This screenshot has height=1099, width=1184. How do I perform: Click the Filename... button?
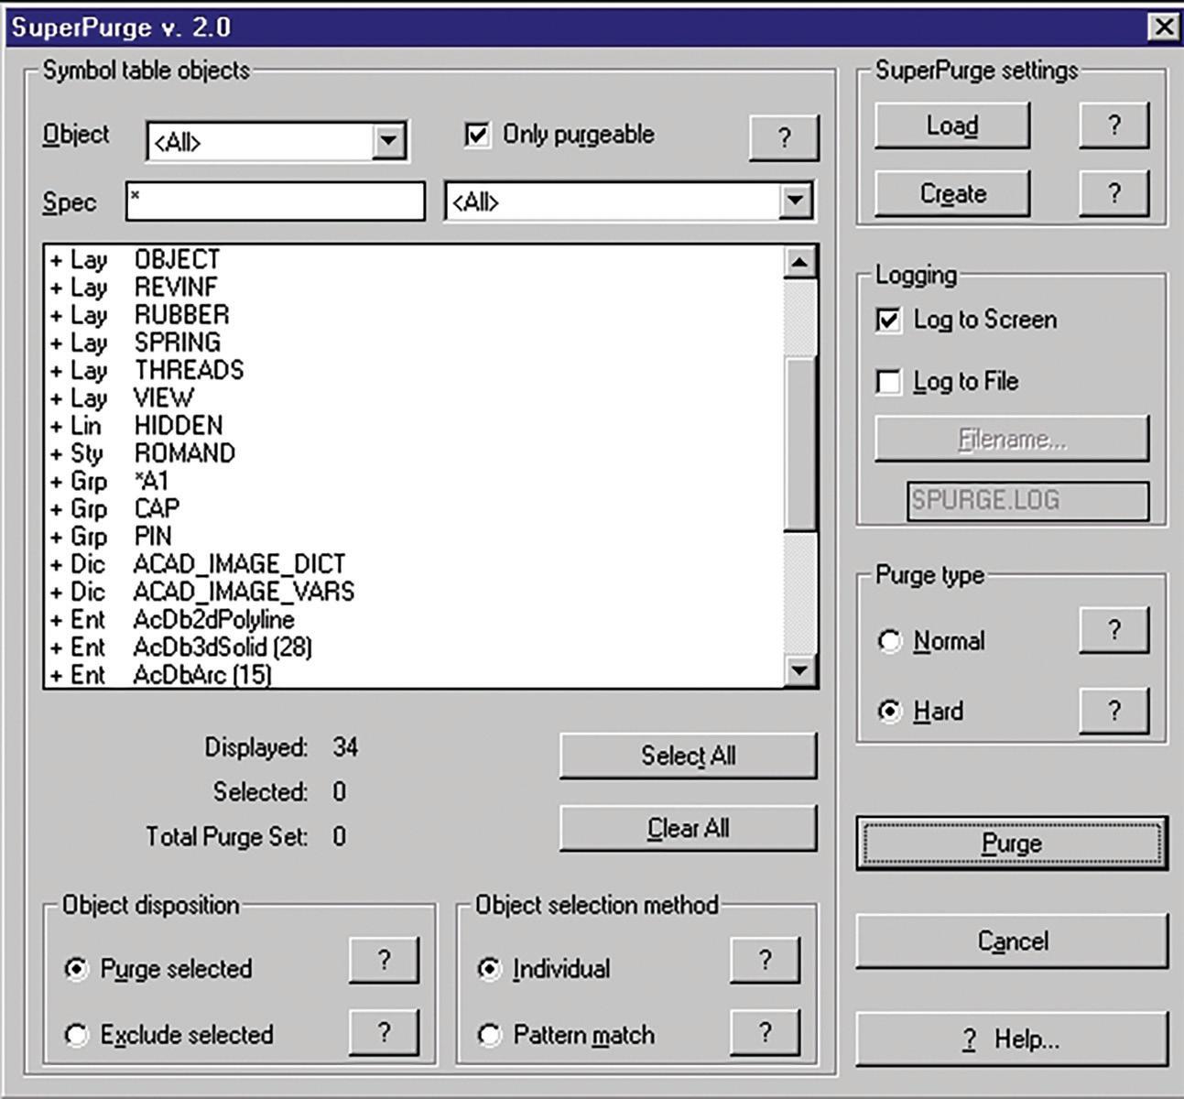[x=1012, y=440]
